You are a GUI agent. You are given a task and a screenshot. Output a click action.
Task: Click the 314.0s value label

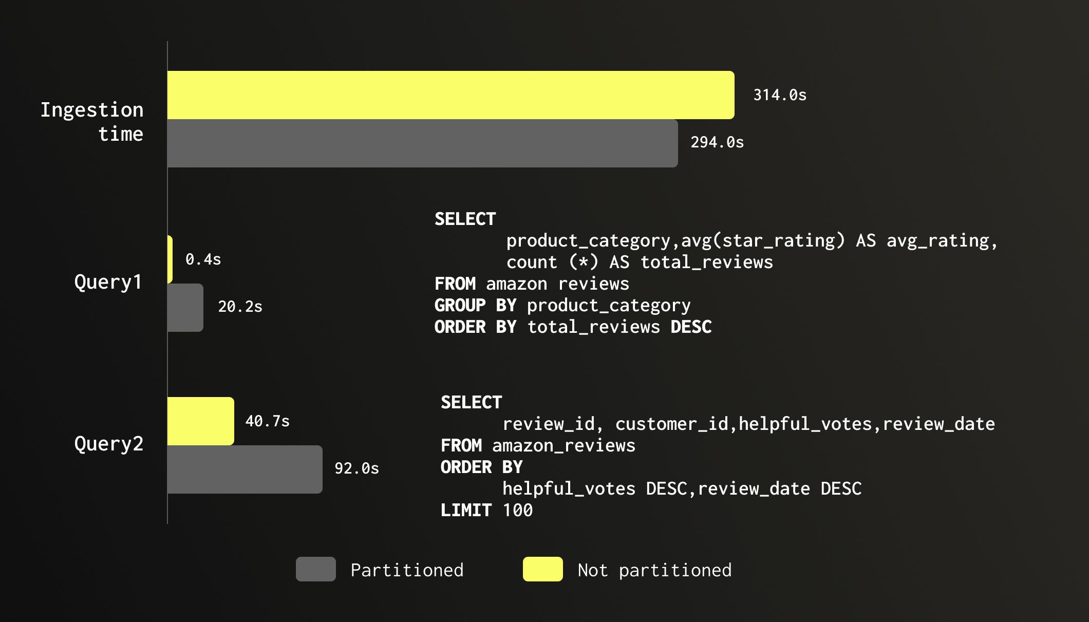(779, 95)
